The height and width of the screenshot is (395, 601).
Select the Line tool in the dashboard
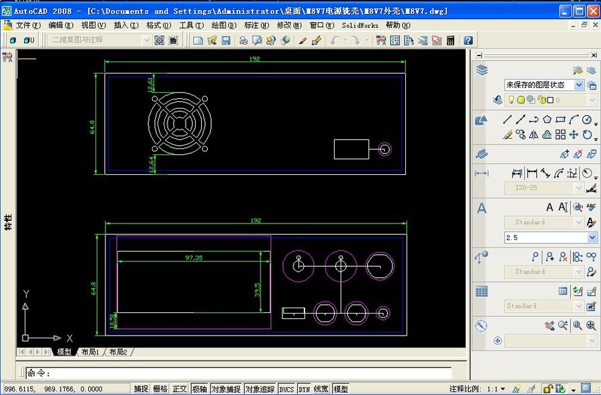click(x=507, y=119)
